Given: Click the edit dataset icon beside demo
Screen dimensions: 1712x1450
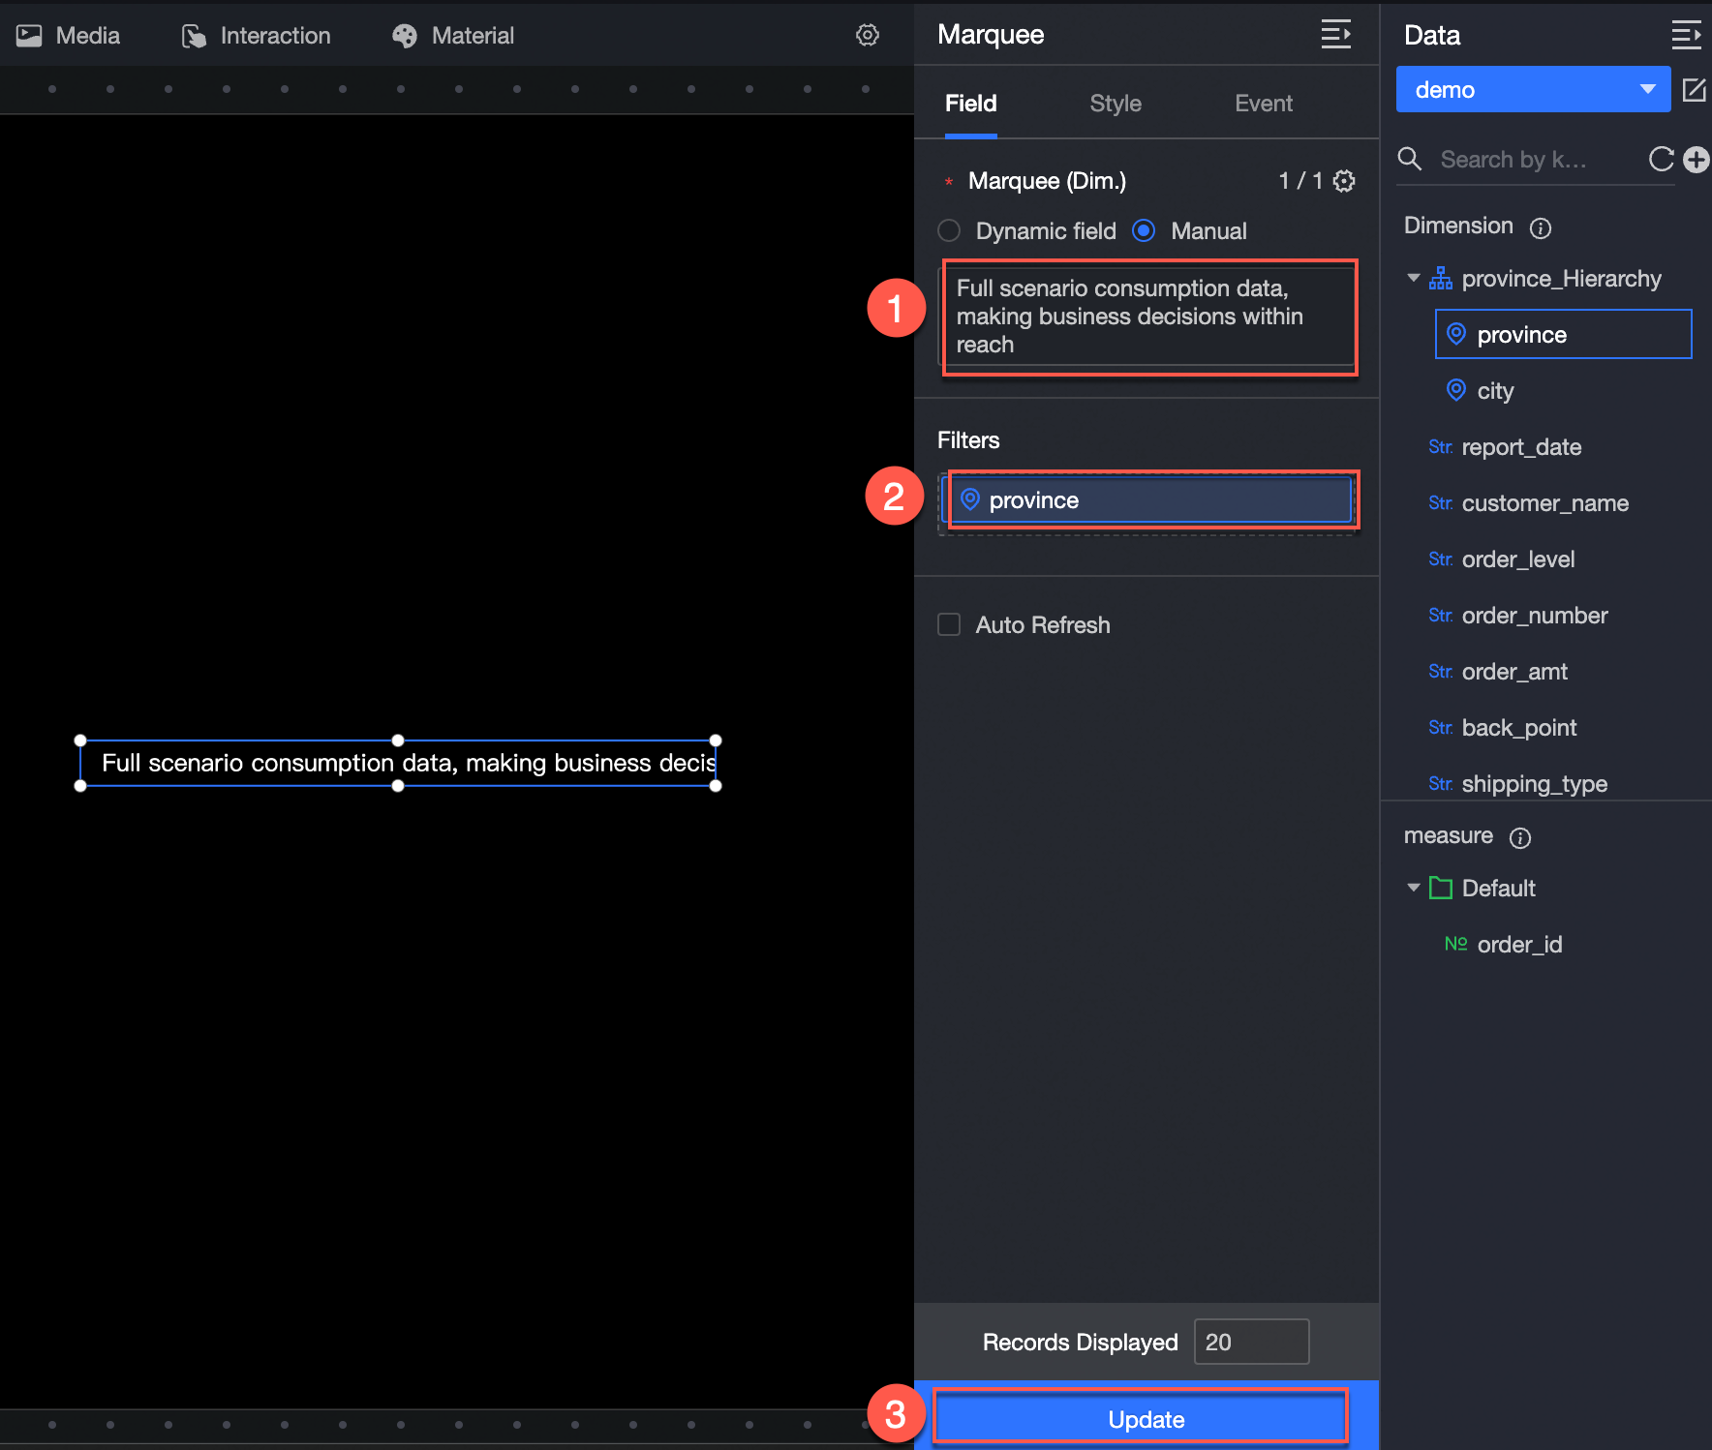Looking at the screenshot, I should coord(1694,90).
